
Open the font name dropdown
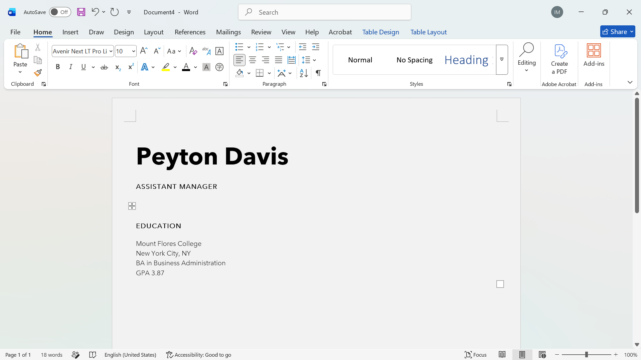coord(111,51)
